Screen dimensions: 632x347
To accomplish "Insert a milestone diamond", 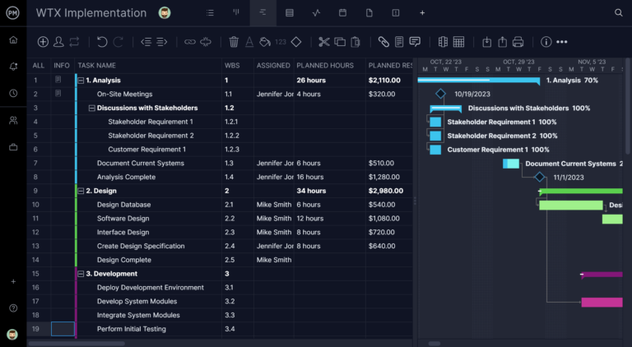I will (296, 42).
